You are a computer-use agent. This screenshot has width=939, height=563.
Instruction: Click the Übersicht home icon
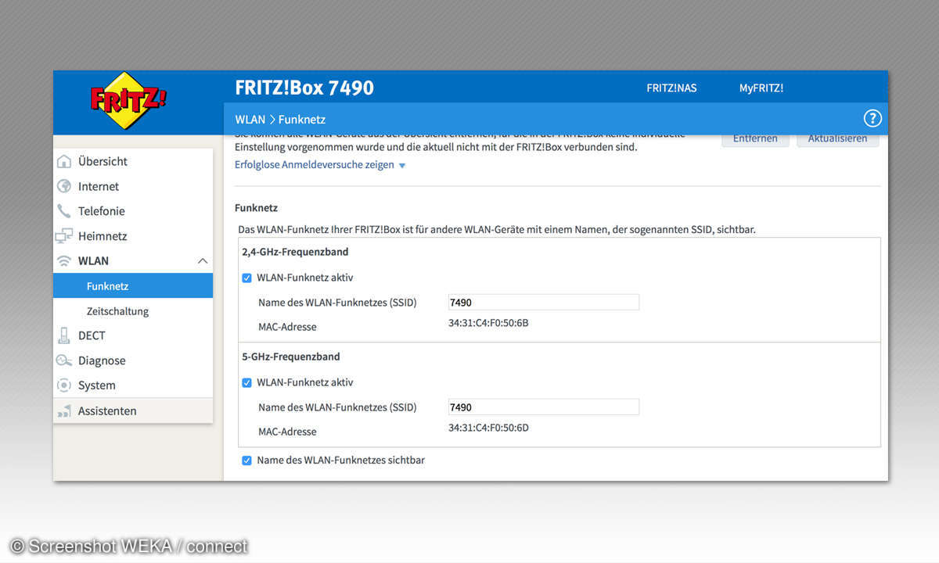pyautogui.click(x=64, y=161)
